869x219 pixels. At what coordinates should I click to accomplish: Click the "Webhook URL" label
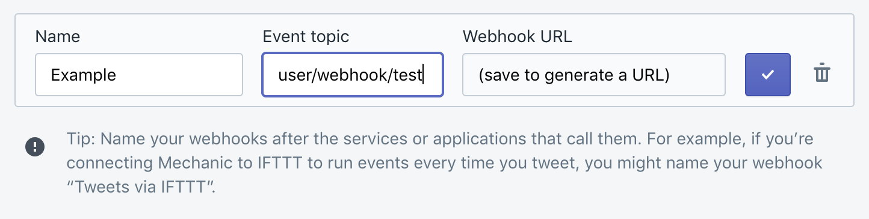coord(517,36)
